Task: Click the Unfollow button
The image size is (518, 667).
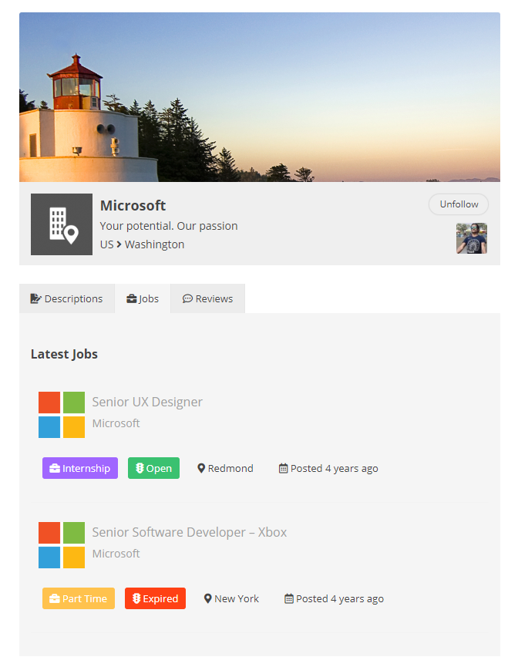Action: (459, 204)
